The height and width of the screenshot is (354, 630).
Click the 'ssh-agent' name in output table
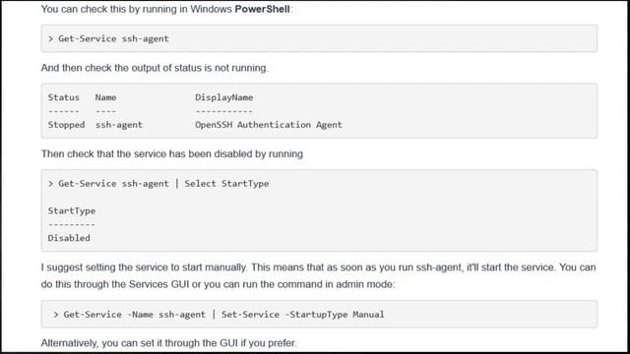119,125
